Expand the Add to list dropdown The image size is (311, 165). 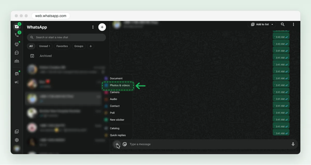262,24
